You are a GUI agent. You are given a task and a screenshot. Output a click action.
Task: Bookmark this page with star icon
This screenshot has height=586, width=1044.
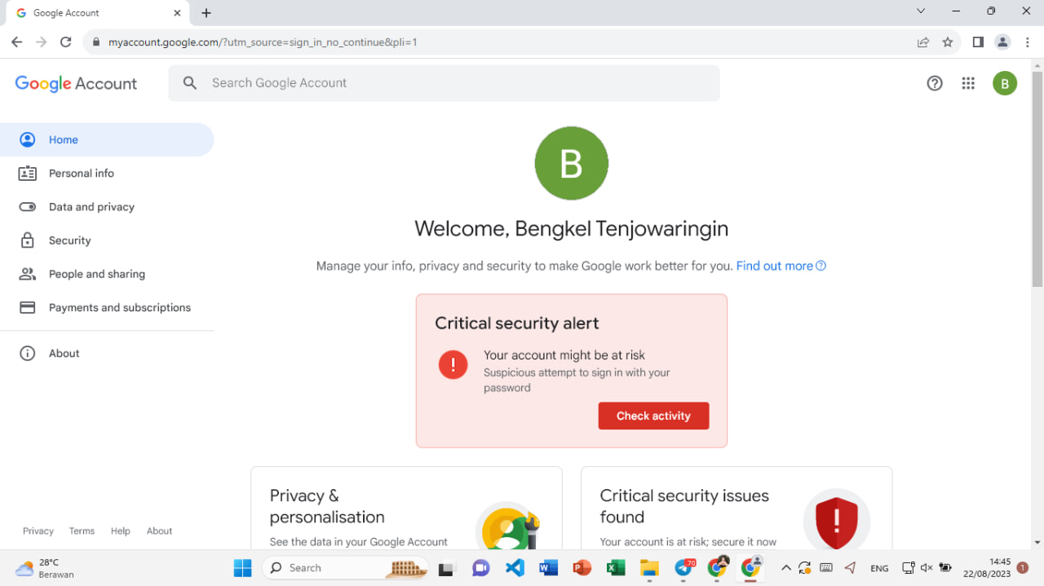948,42
